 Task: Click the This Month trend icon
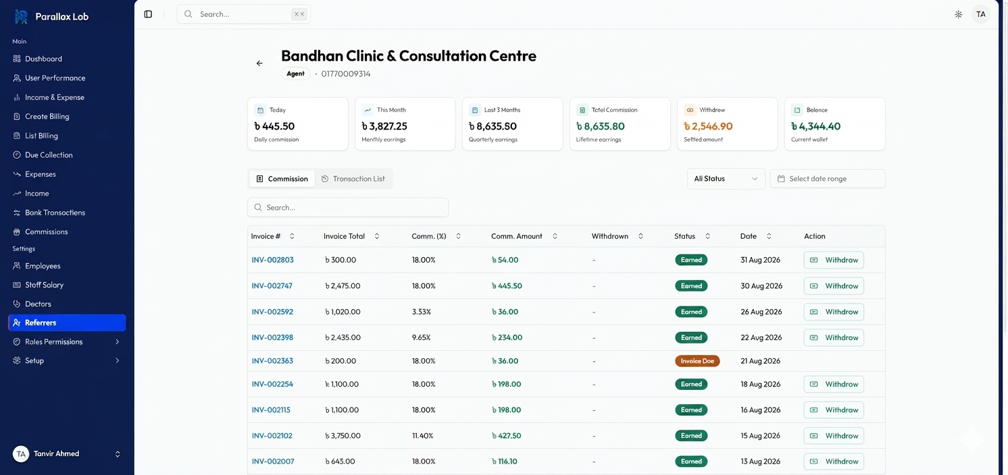368,110
